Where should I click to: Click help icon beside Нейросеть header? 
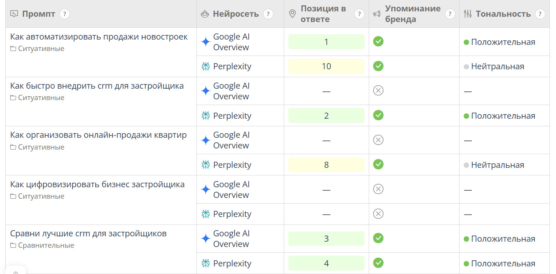tap(268, 14)
